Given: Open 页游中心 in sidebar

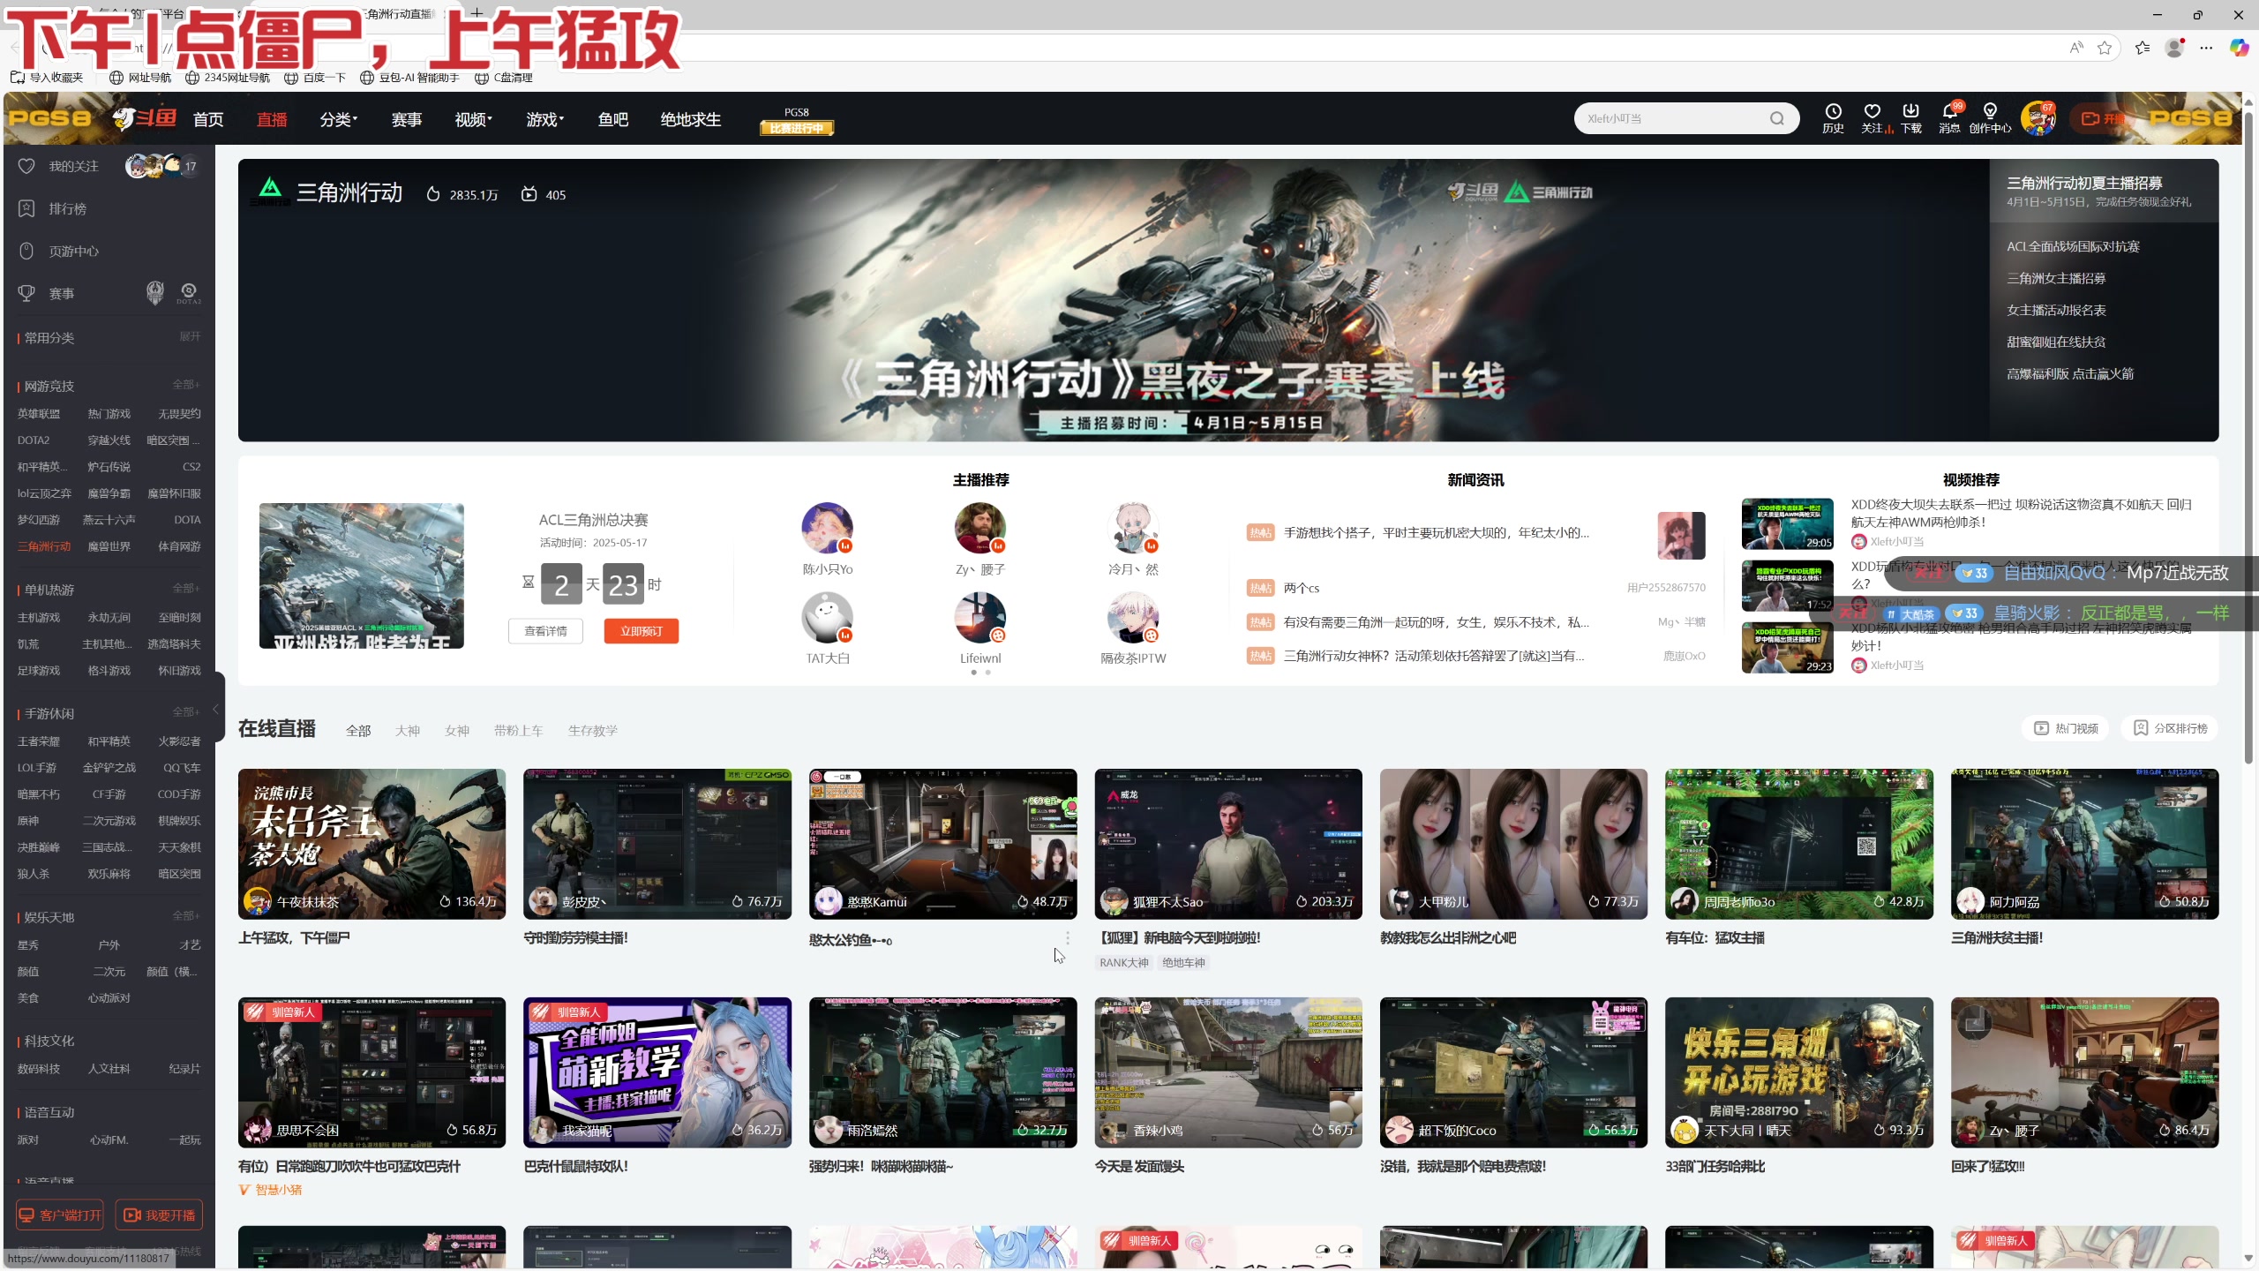Looking at the screenshot, I should 74,251.
